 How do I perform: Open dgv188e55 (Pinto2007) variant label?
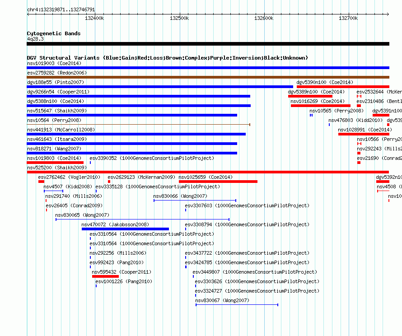56,82
